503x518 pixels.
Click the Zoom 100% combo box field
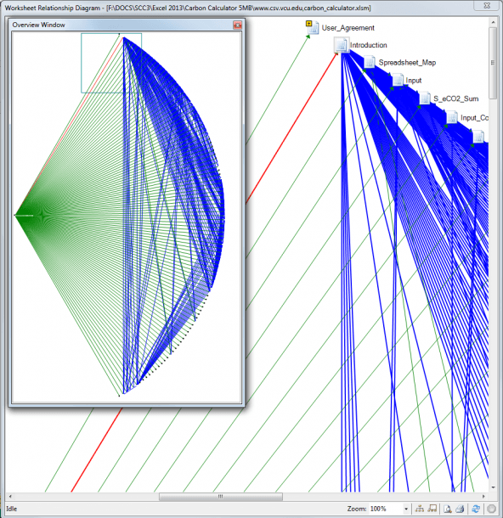pos(388,509)
